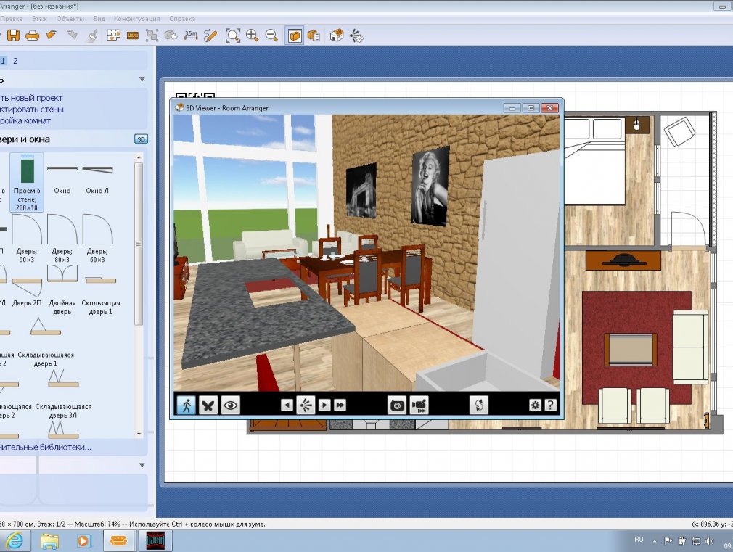Open the room floor plan editor icon
The image size is (733, 552).
pos(114,36)
